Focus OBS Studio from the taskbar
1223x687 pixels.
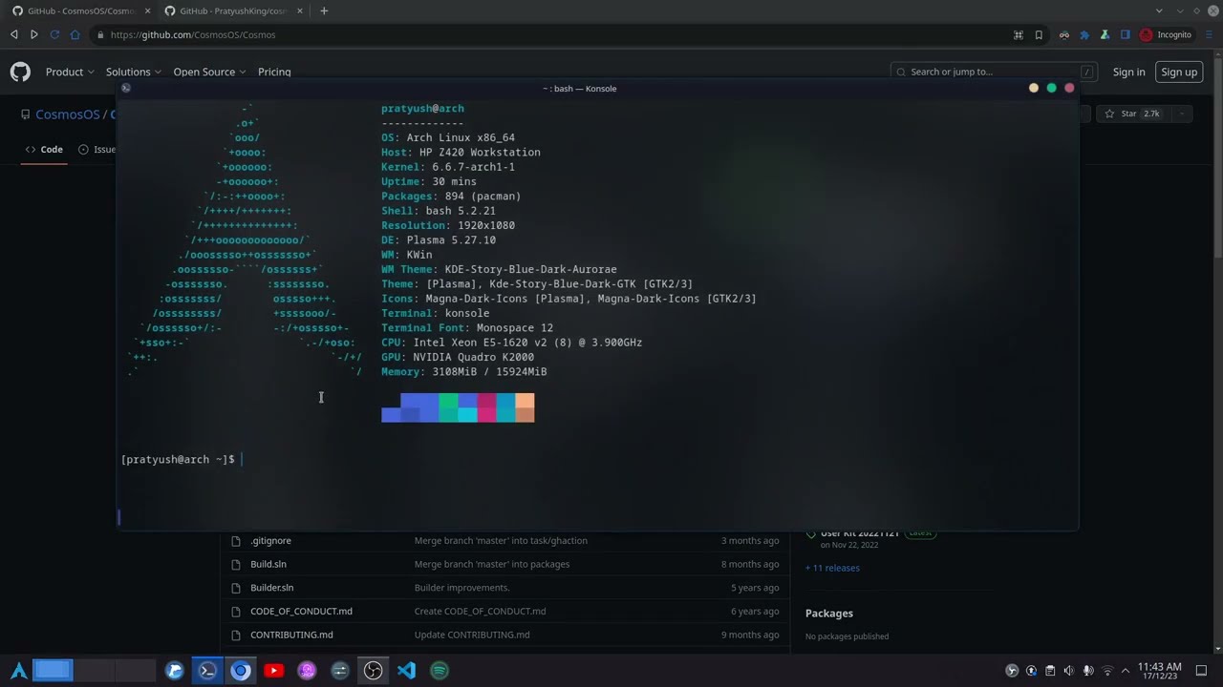(374, 670)
